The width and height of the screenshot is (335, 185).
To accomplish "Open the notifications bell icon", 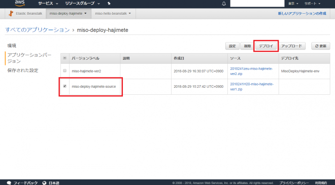I will 224,4.
